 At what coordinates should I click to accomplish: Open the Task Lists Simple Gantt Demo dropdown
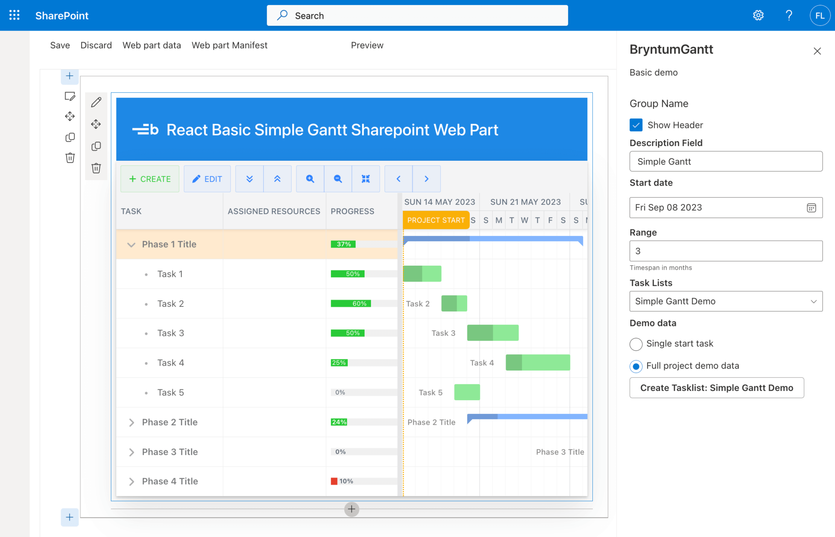(725, 301)
